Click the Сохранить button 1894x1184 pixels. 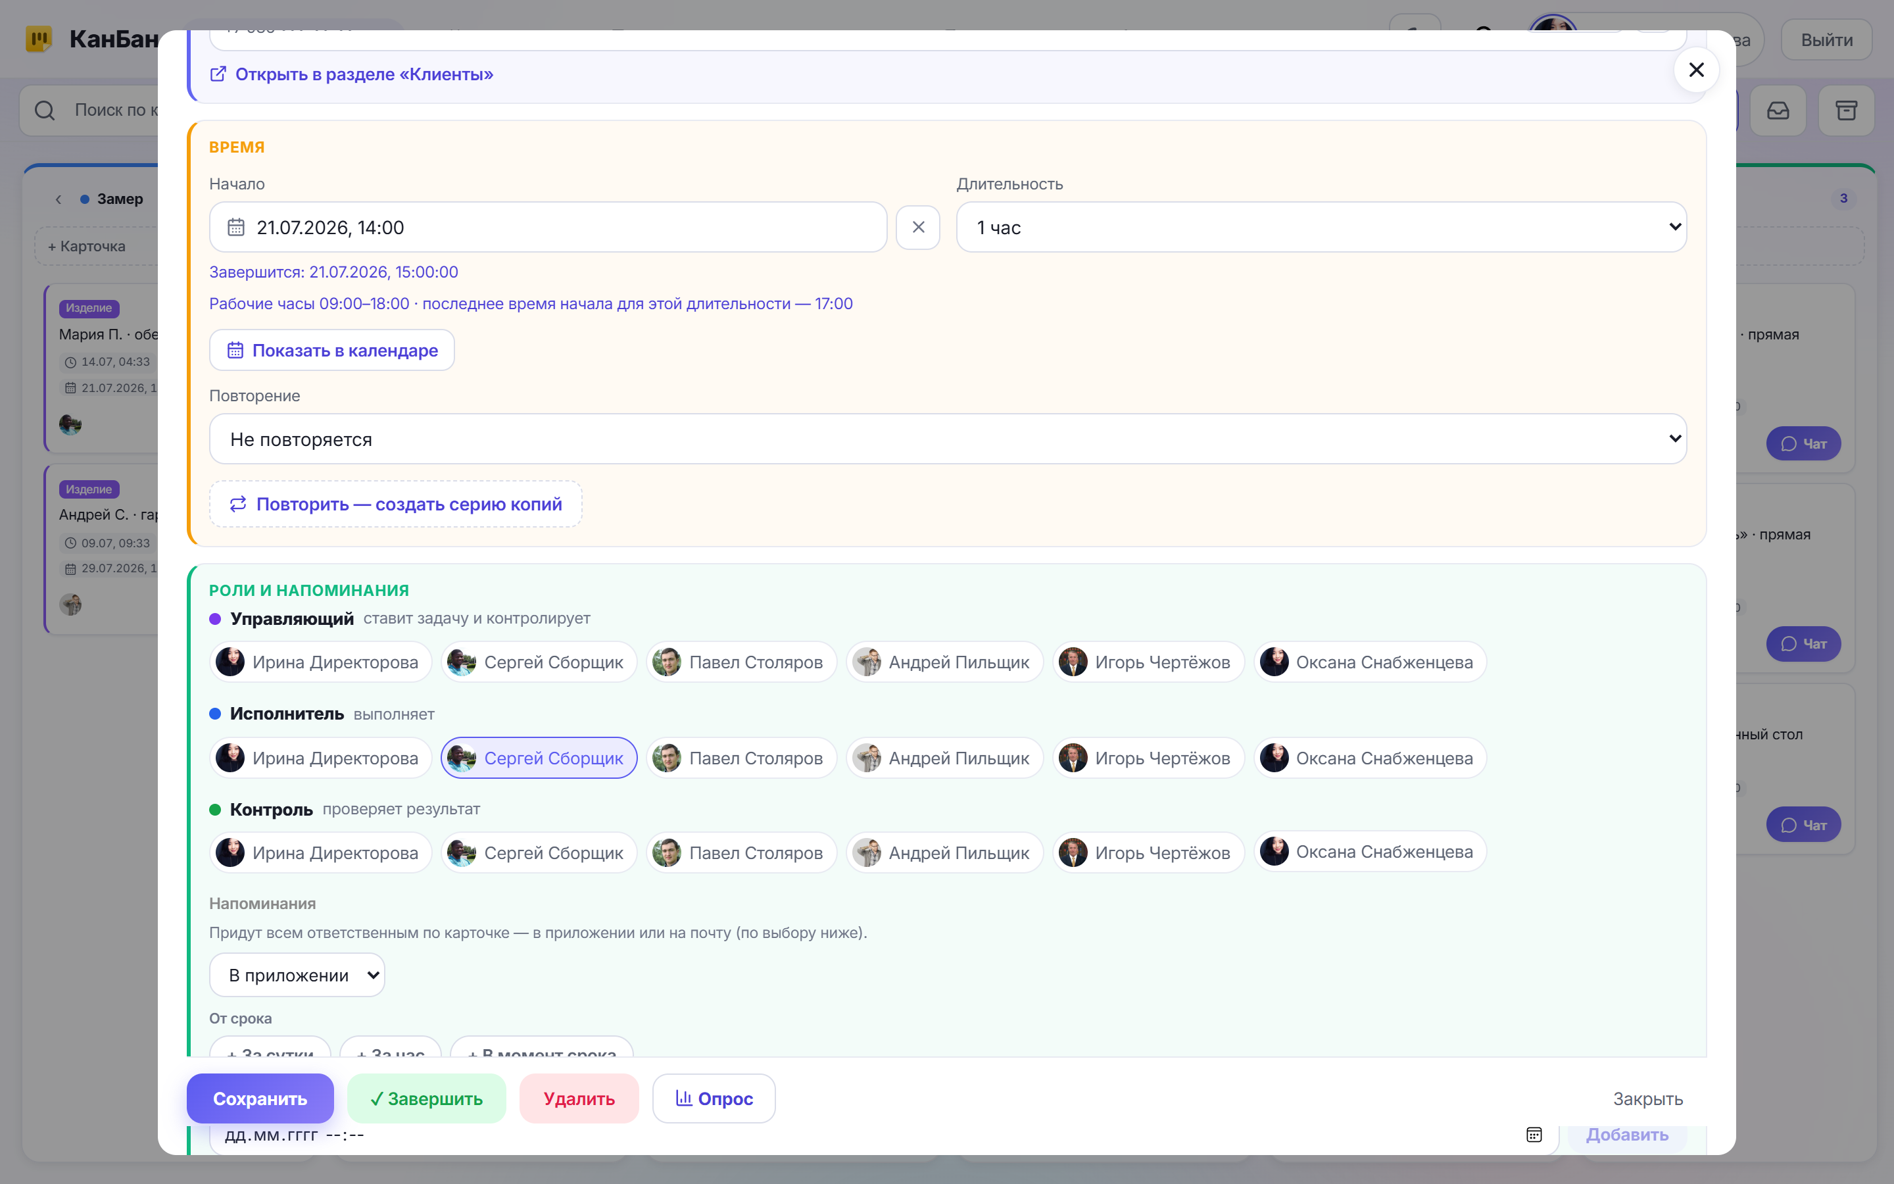coord(260,1098)
